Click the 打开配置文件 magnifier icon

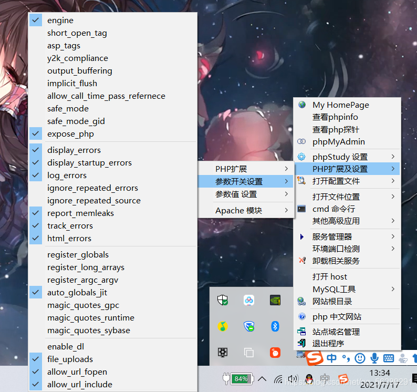pyautogui.click(x=301, y=181)
